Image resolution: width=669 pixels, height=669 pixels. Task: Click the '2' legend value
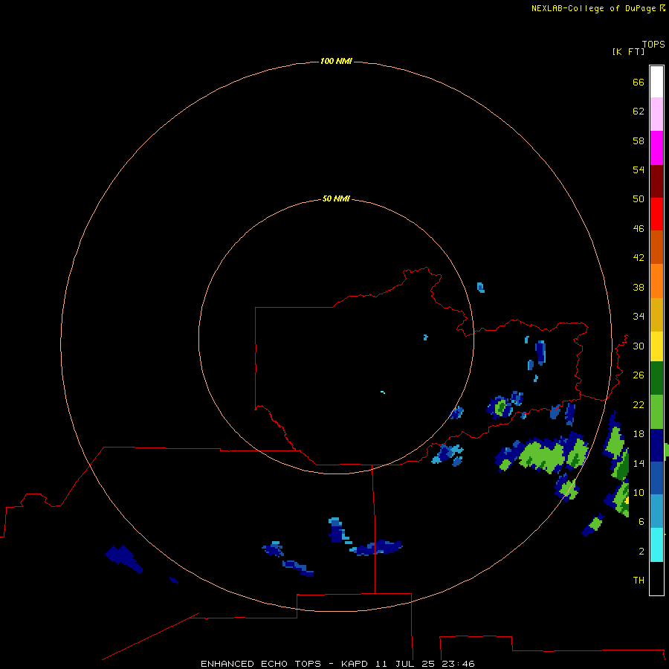(641, 552)
